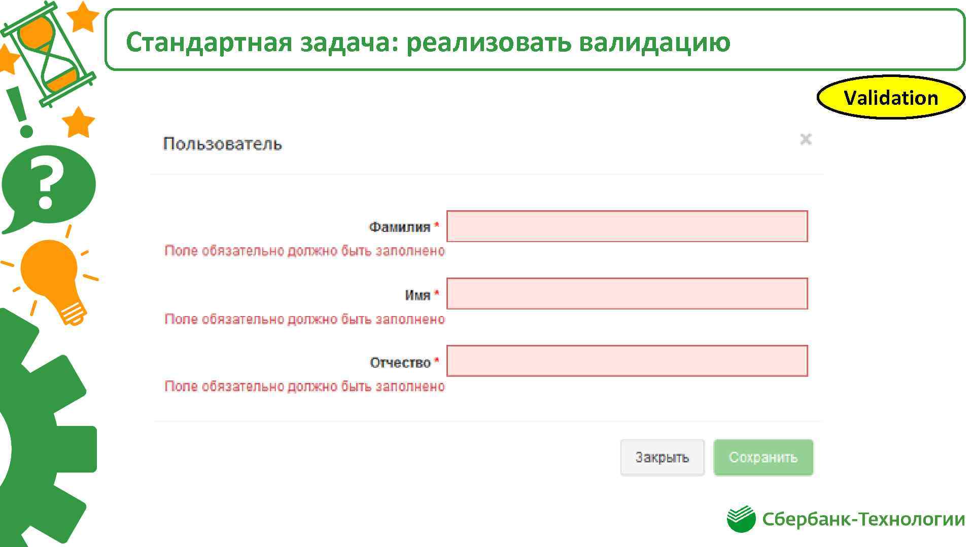Click the Отчество field label

pyautogui.click(x=400, y=363)
